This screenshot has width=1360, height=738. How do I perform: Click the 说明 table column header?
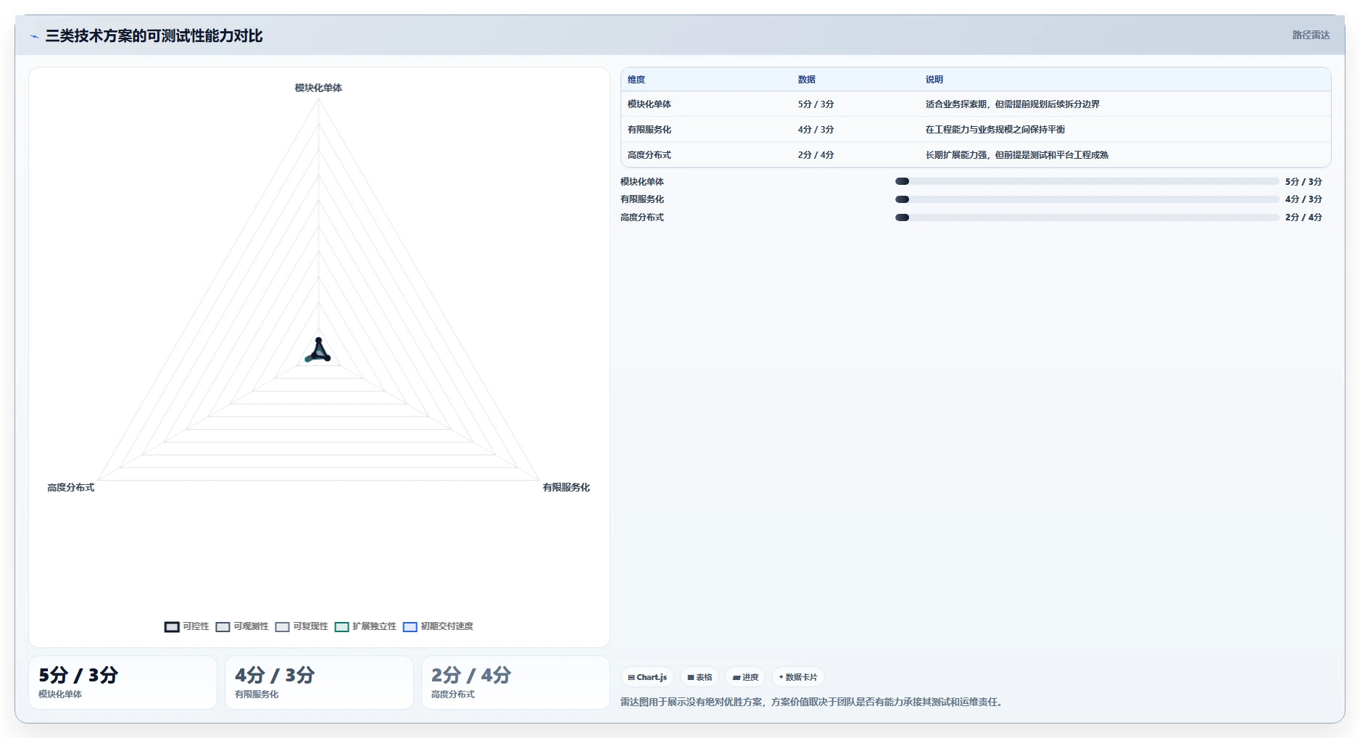(x=934, y=80)
